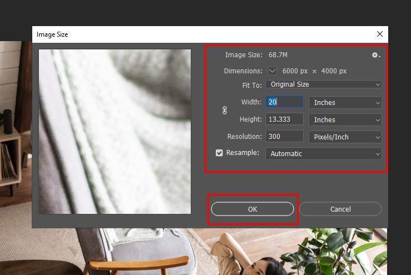Click the Resolution label
This screenshot has height=275, width=411.
coord(245,137)
